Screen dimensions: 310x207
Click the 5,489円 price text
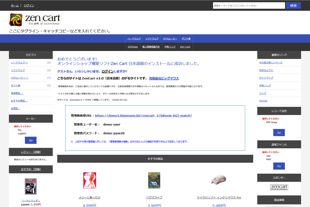point(219,205)
